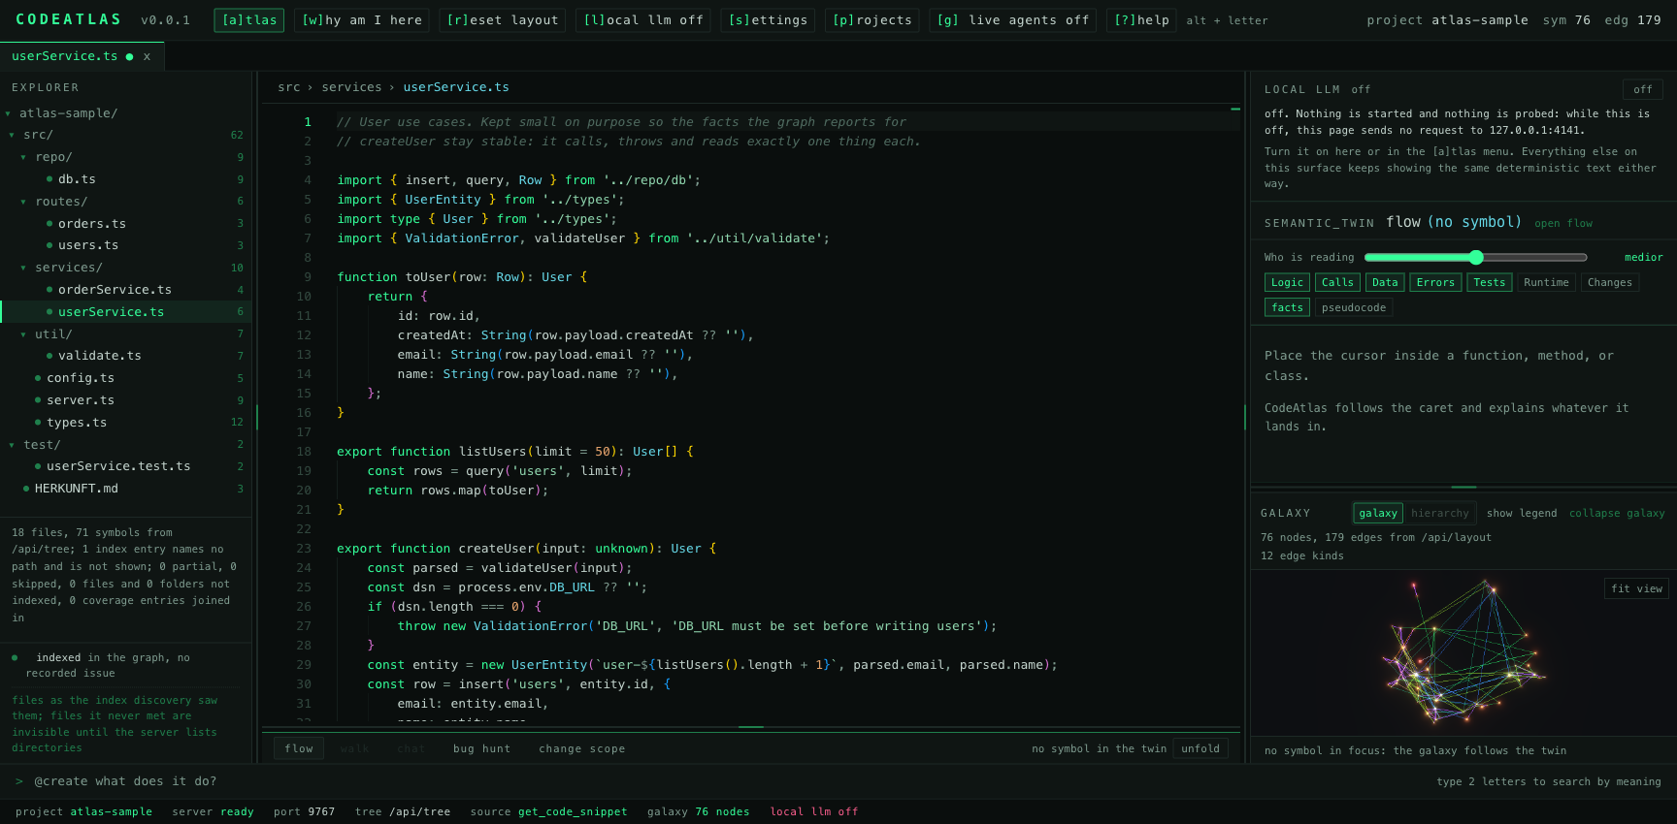Viewport: 1677px width, 824px height.
Task: Click show legend in Galaxy panel
Action: click(x=1522, y=514)
